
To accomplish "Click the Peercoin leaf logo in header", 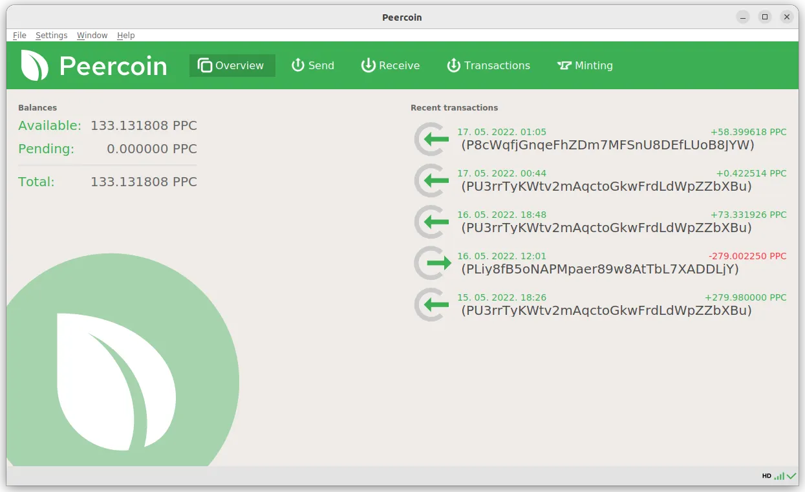I will (x=34, y=65).
